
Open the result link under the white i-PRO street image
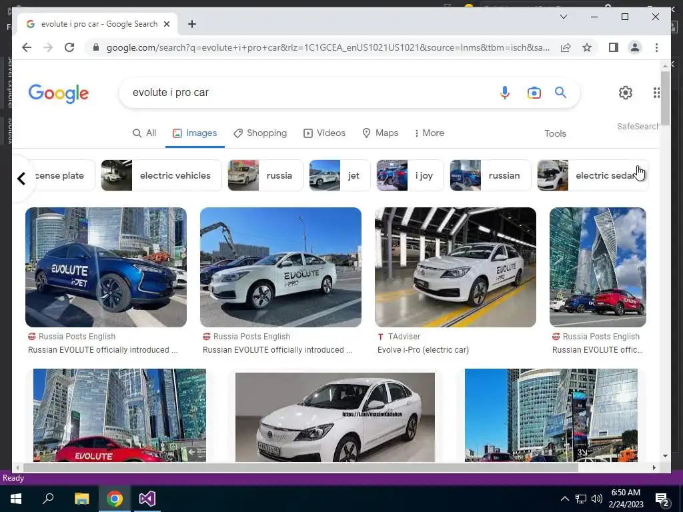pyautogui.click(x=277, y=349)
